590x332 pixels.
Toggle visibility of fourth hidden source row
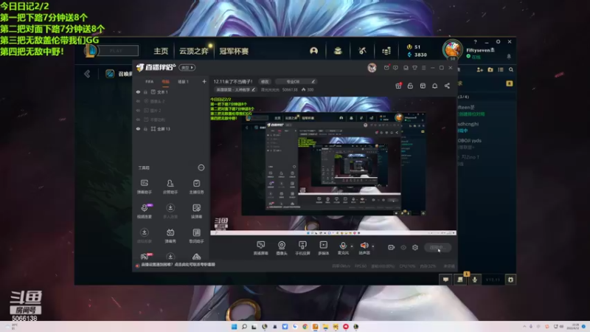[138, 120]
